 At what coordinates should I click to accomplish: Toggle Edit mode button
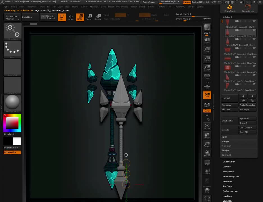pyautogui.click(x=62, y=17)
